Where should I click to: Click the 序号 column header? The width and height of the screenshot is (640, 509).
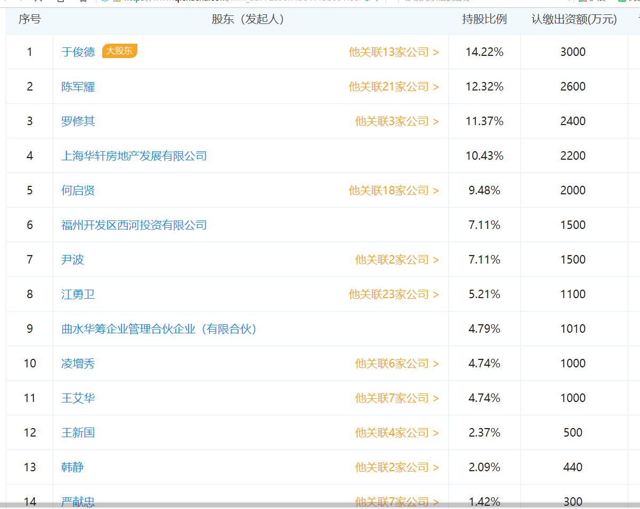coord(30,20)
